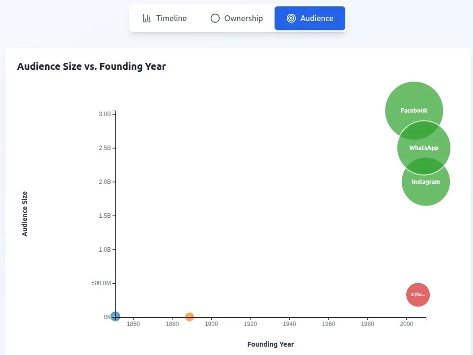Select the Audience tab
Viewport: 473px width, 355px height.
point(310,18)
